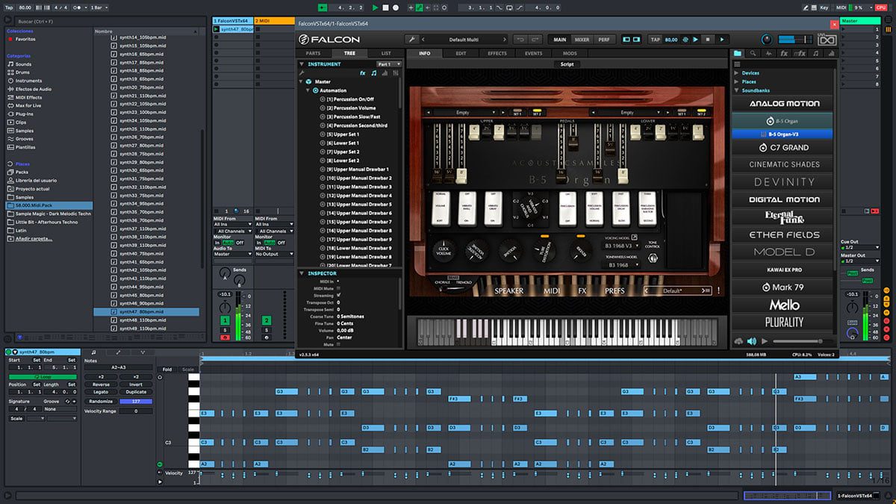Click the Ableton record button
Viewport: 896px width, 504px height.
coord(396,7)
